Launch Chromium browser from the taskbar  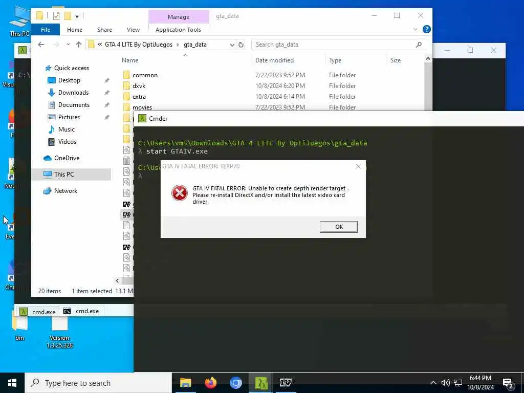click(x=235, y=383)
